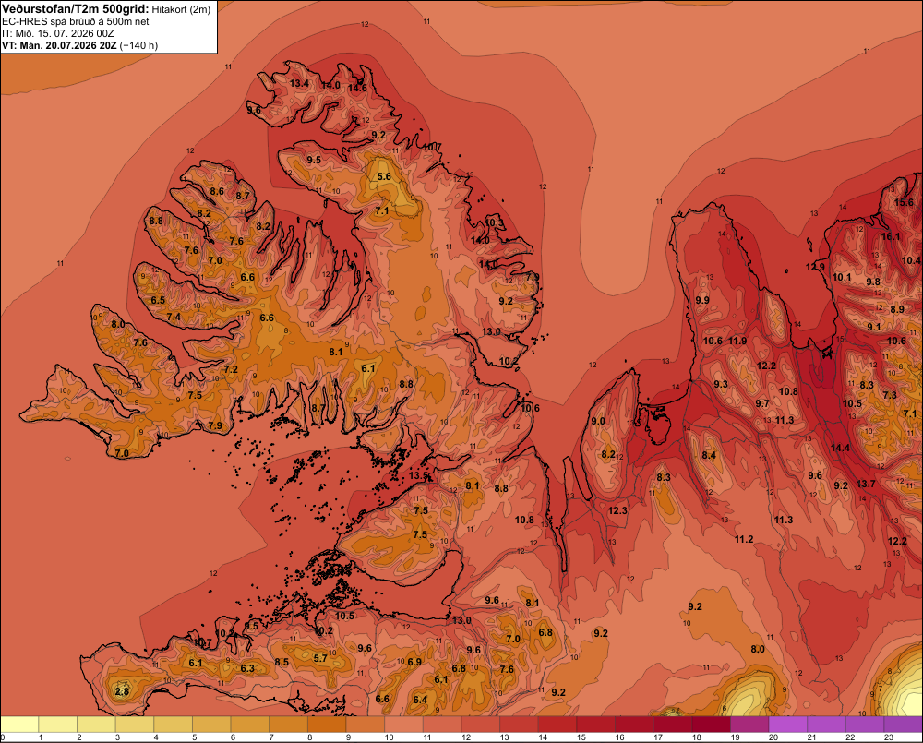Click the '6.4' temperature value
Image resolution: width=923 pixels, height=743 pixels.
tap(420, 700)
